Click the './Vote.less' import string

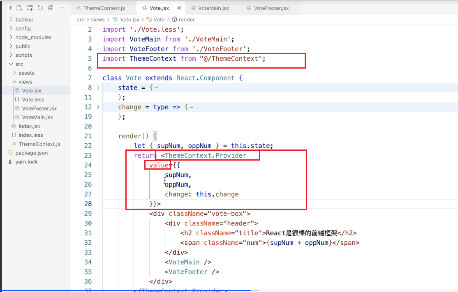(155, 30)
